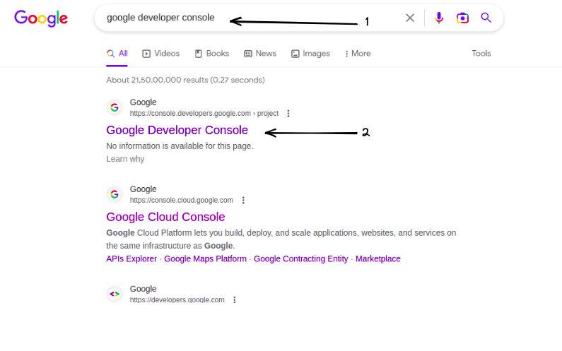Image resolution: width=562 pixels, height=351 pixels.
Task: Switch to the Books tab
Action: [x=212, y=54]
